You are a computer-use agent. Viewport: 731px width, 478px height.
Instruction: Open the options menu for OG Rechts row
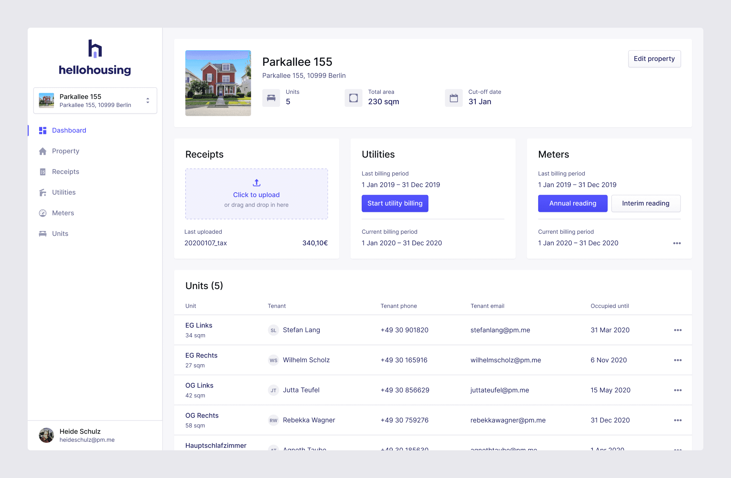tap(677, 420)
